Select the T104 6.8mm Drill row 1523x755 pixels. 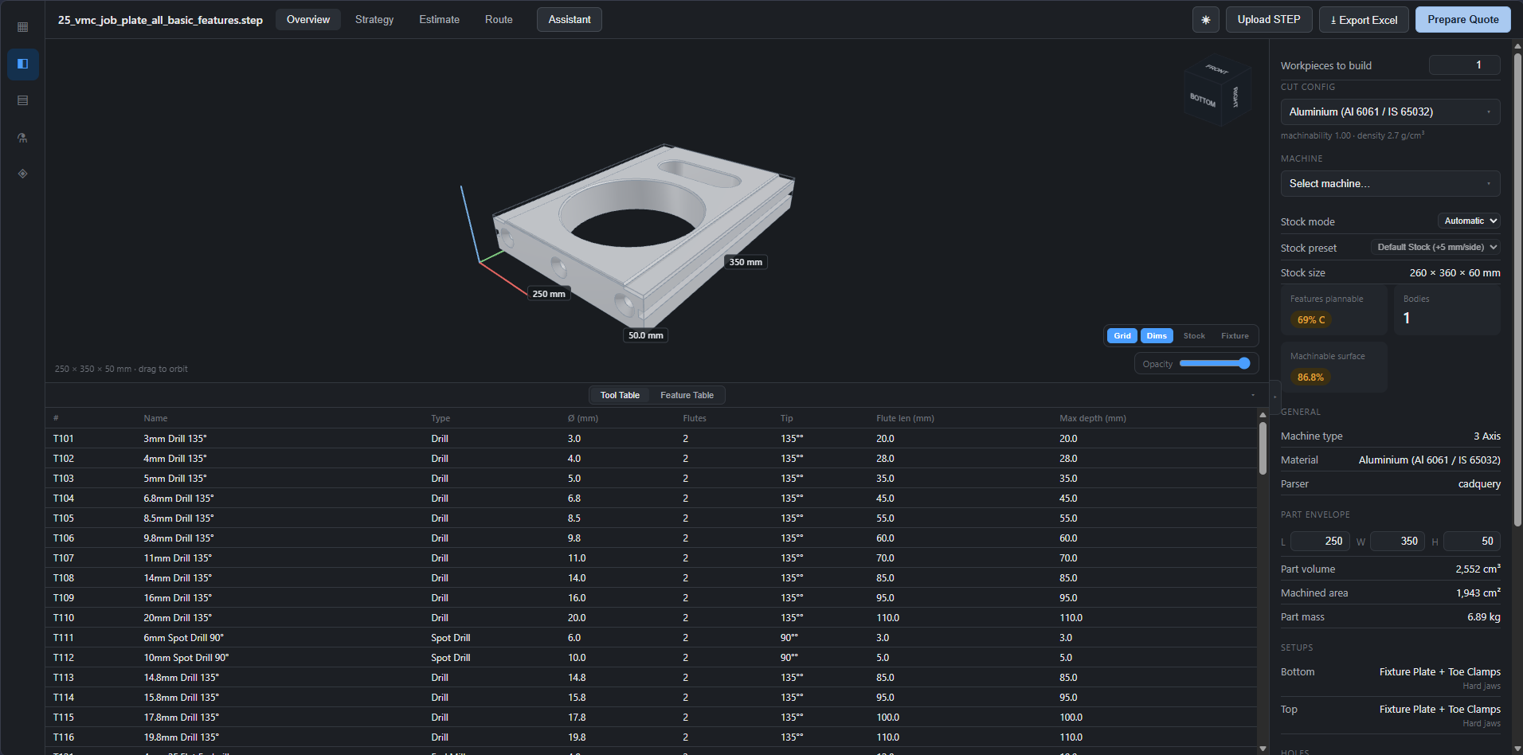point(651,499)
